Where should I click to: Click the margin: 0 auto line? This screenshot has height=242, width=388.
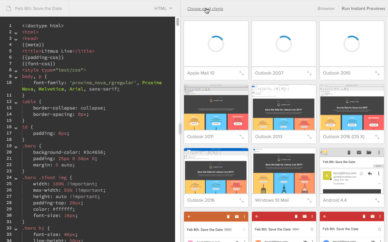tap(54, 165)
